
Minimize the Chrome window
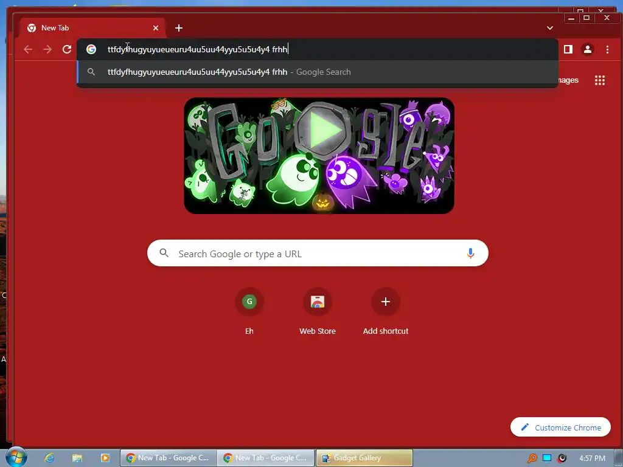[571, 18]
